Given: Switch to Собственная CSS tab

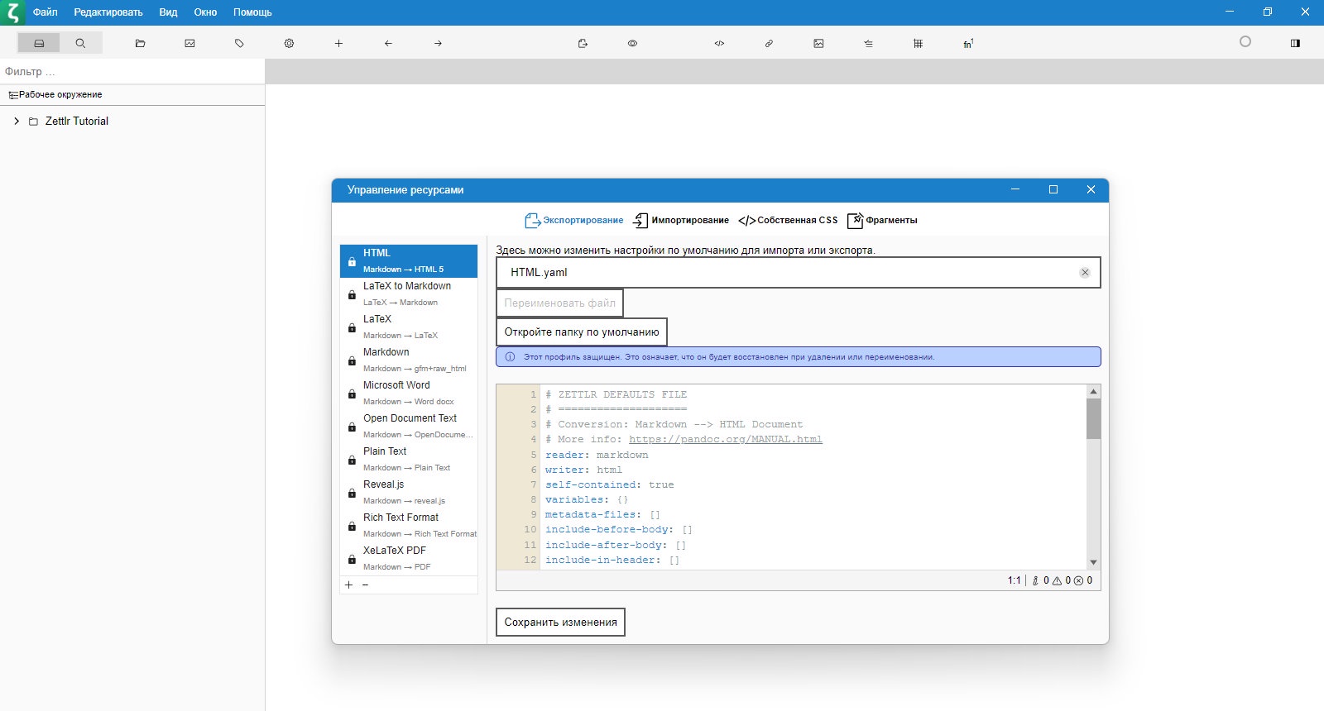Looking at the screenshot, I should click(x=788, y=220).
